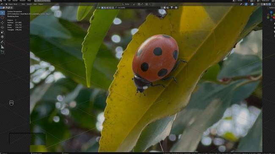Select the 3D Cursor tool

(x=2, y=17)
